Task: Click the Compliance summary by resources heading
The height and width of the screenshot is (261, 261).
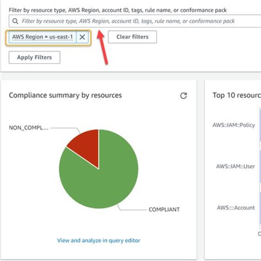Action: 65,95
